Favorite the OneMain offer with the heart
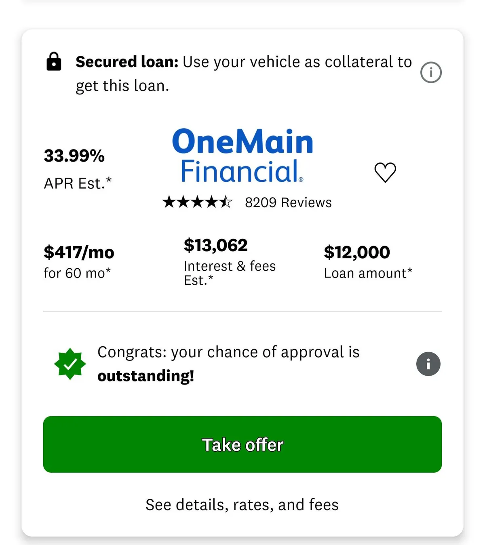This screenshot has width=485, height=545. [x=385, y=173]
